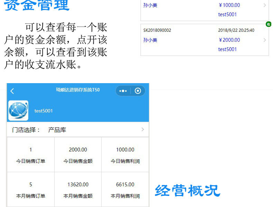The height and width of the screenshot is (207, 273).
Task: Select the 本月销售利润 tile
Action: pos(125,189)
